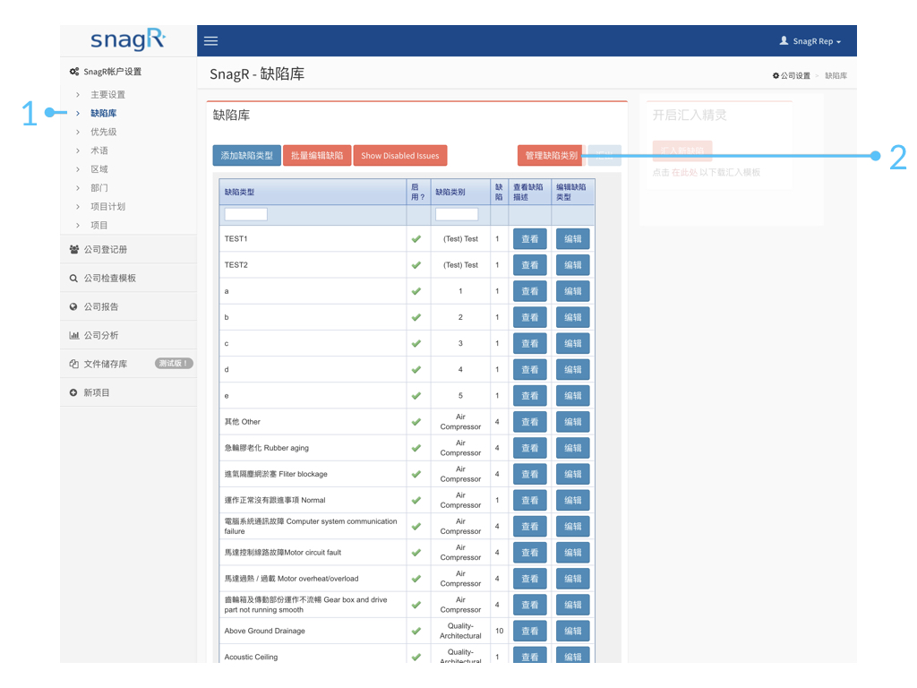Open 主要设置 in sidebar
917x688 pixels.
coord(107,94)
